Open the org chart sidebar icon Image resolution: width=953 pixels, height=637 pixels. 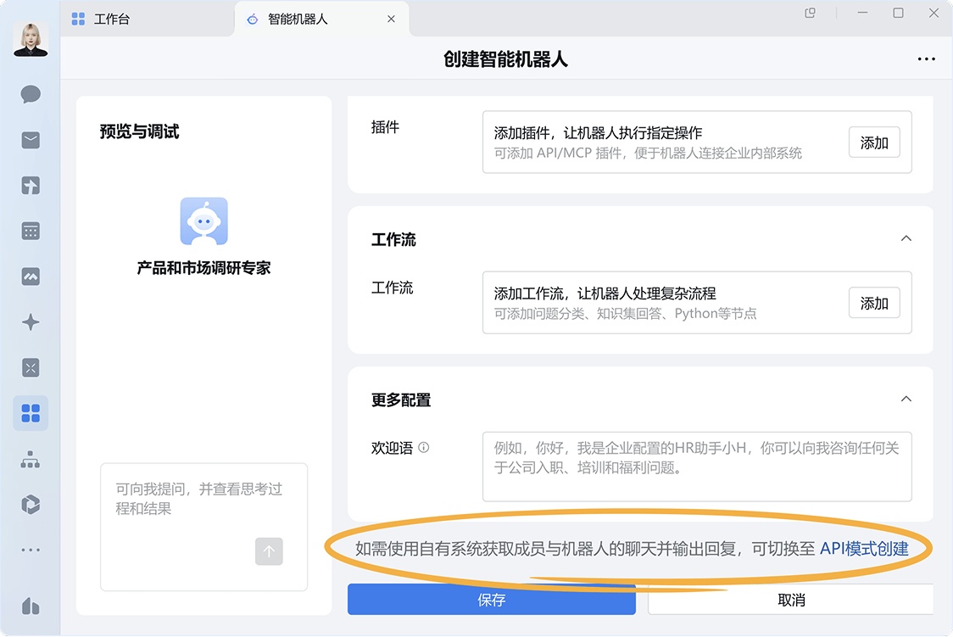tap(30, 459)
